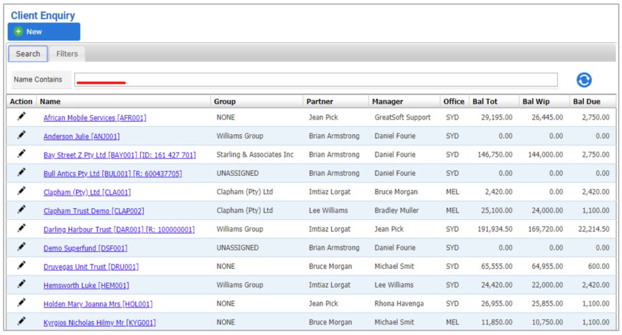Open Druvegas Unit Trust [DRU001] link

coord(91,267)
